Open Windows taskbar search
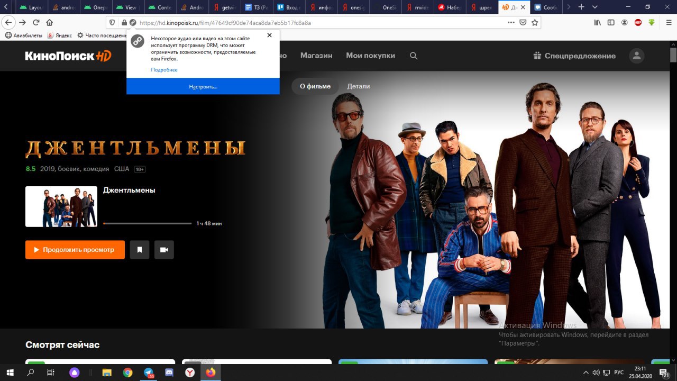This screenshot has height=381, width=677. [30, 373]
